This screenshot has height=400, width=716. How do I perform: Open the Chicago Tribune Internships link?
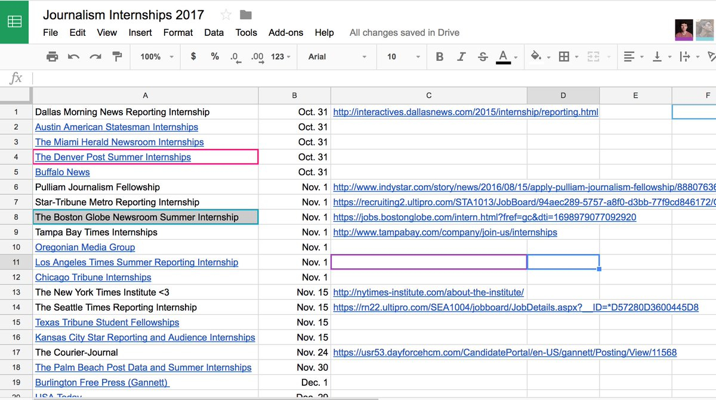tap(93, 277)
